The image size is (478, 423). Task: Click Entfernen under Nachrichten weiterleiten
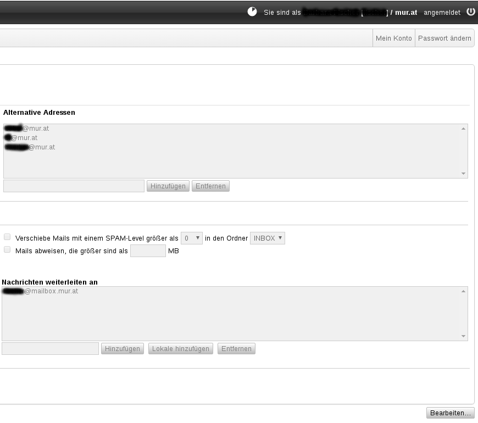point(236,349)
